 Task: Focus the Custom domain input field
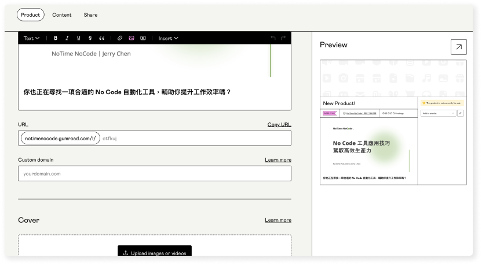coord(155,173)
